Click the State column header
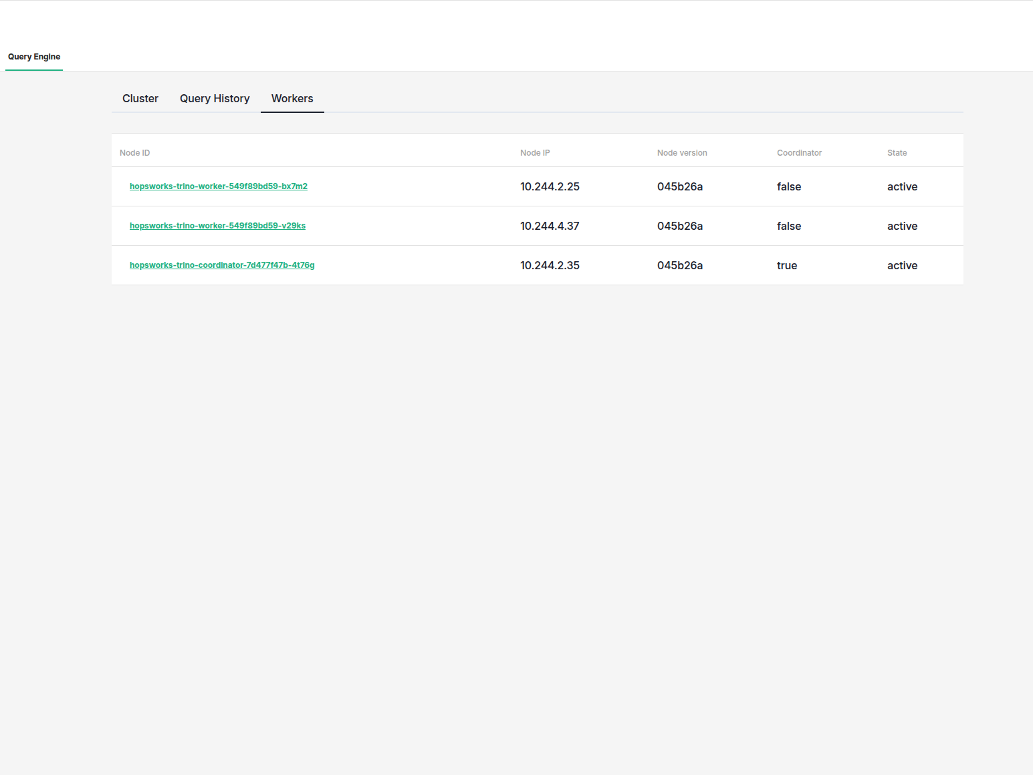The width and height of the screenshot is (1033, 775). click(897, 153)
